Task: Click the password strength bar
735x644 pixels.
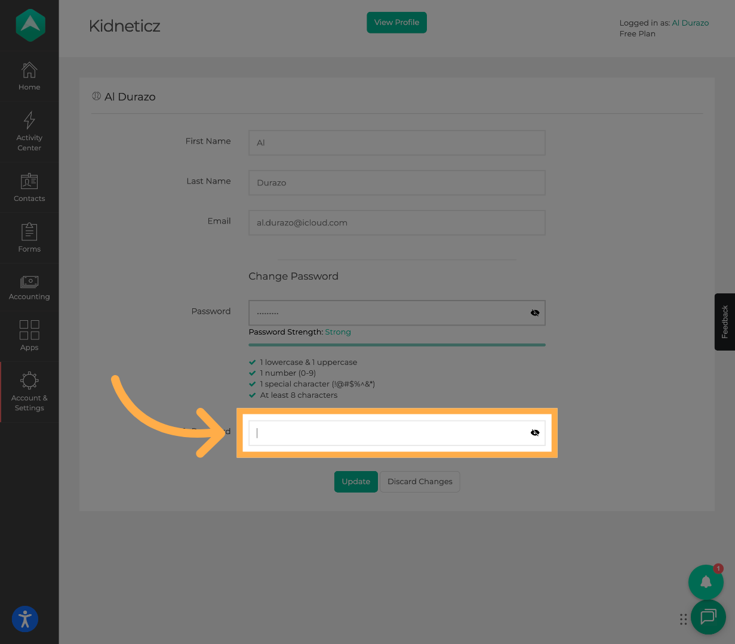Action: [x=396, y=345]
